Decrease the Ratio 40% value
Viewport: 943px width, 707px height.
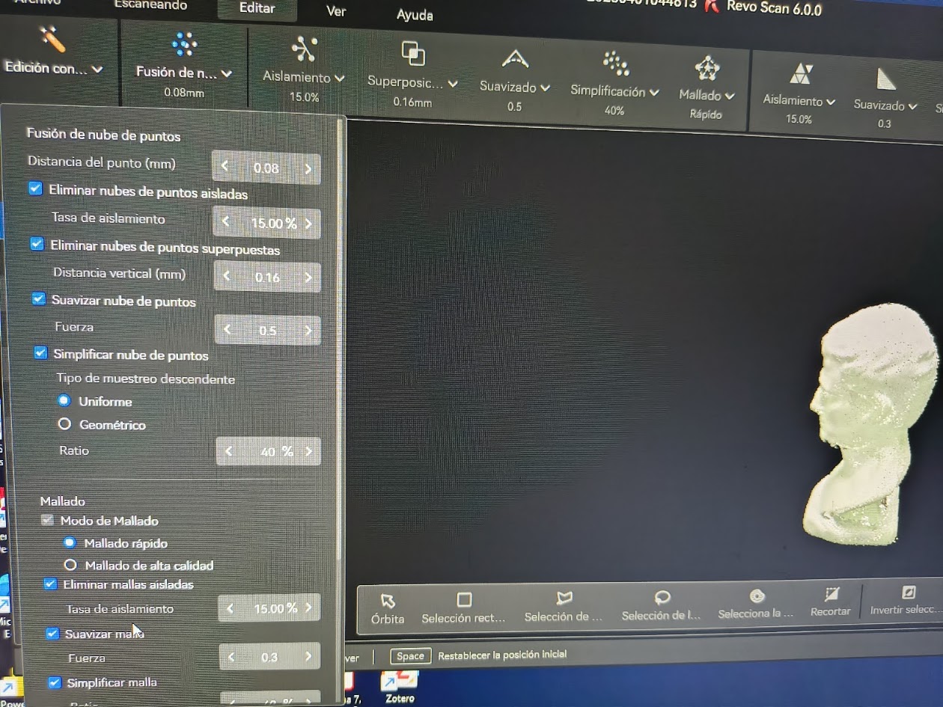[x=228, y=451]
